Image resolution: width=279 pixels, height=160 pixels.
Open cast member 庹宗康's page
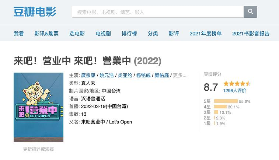pyautogui.click(x=89, y=75)
